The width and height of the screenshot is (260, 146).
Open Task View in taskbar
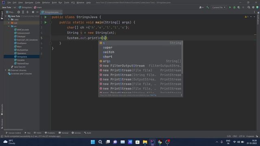(x=108, y=142)
